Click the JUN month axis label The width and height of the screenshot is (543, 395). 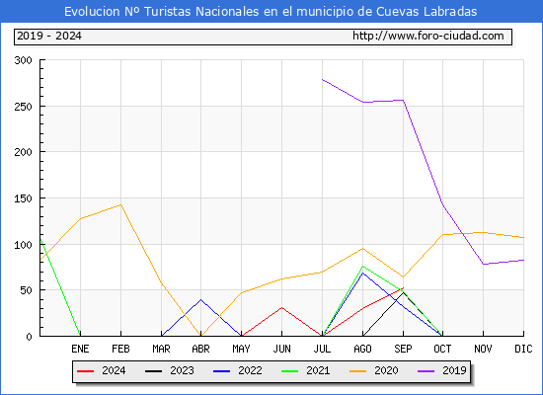pos(282,349)
